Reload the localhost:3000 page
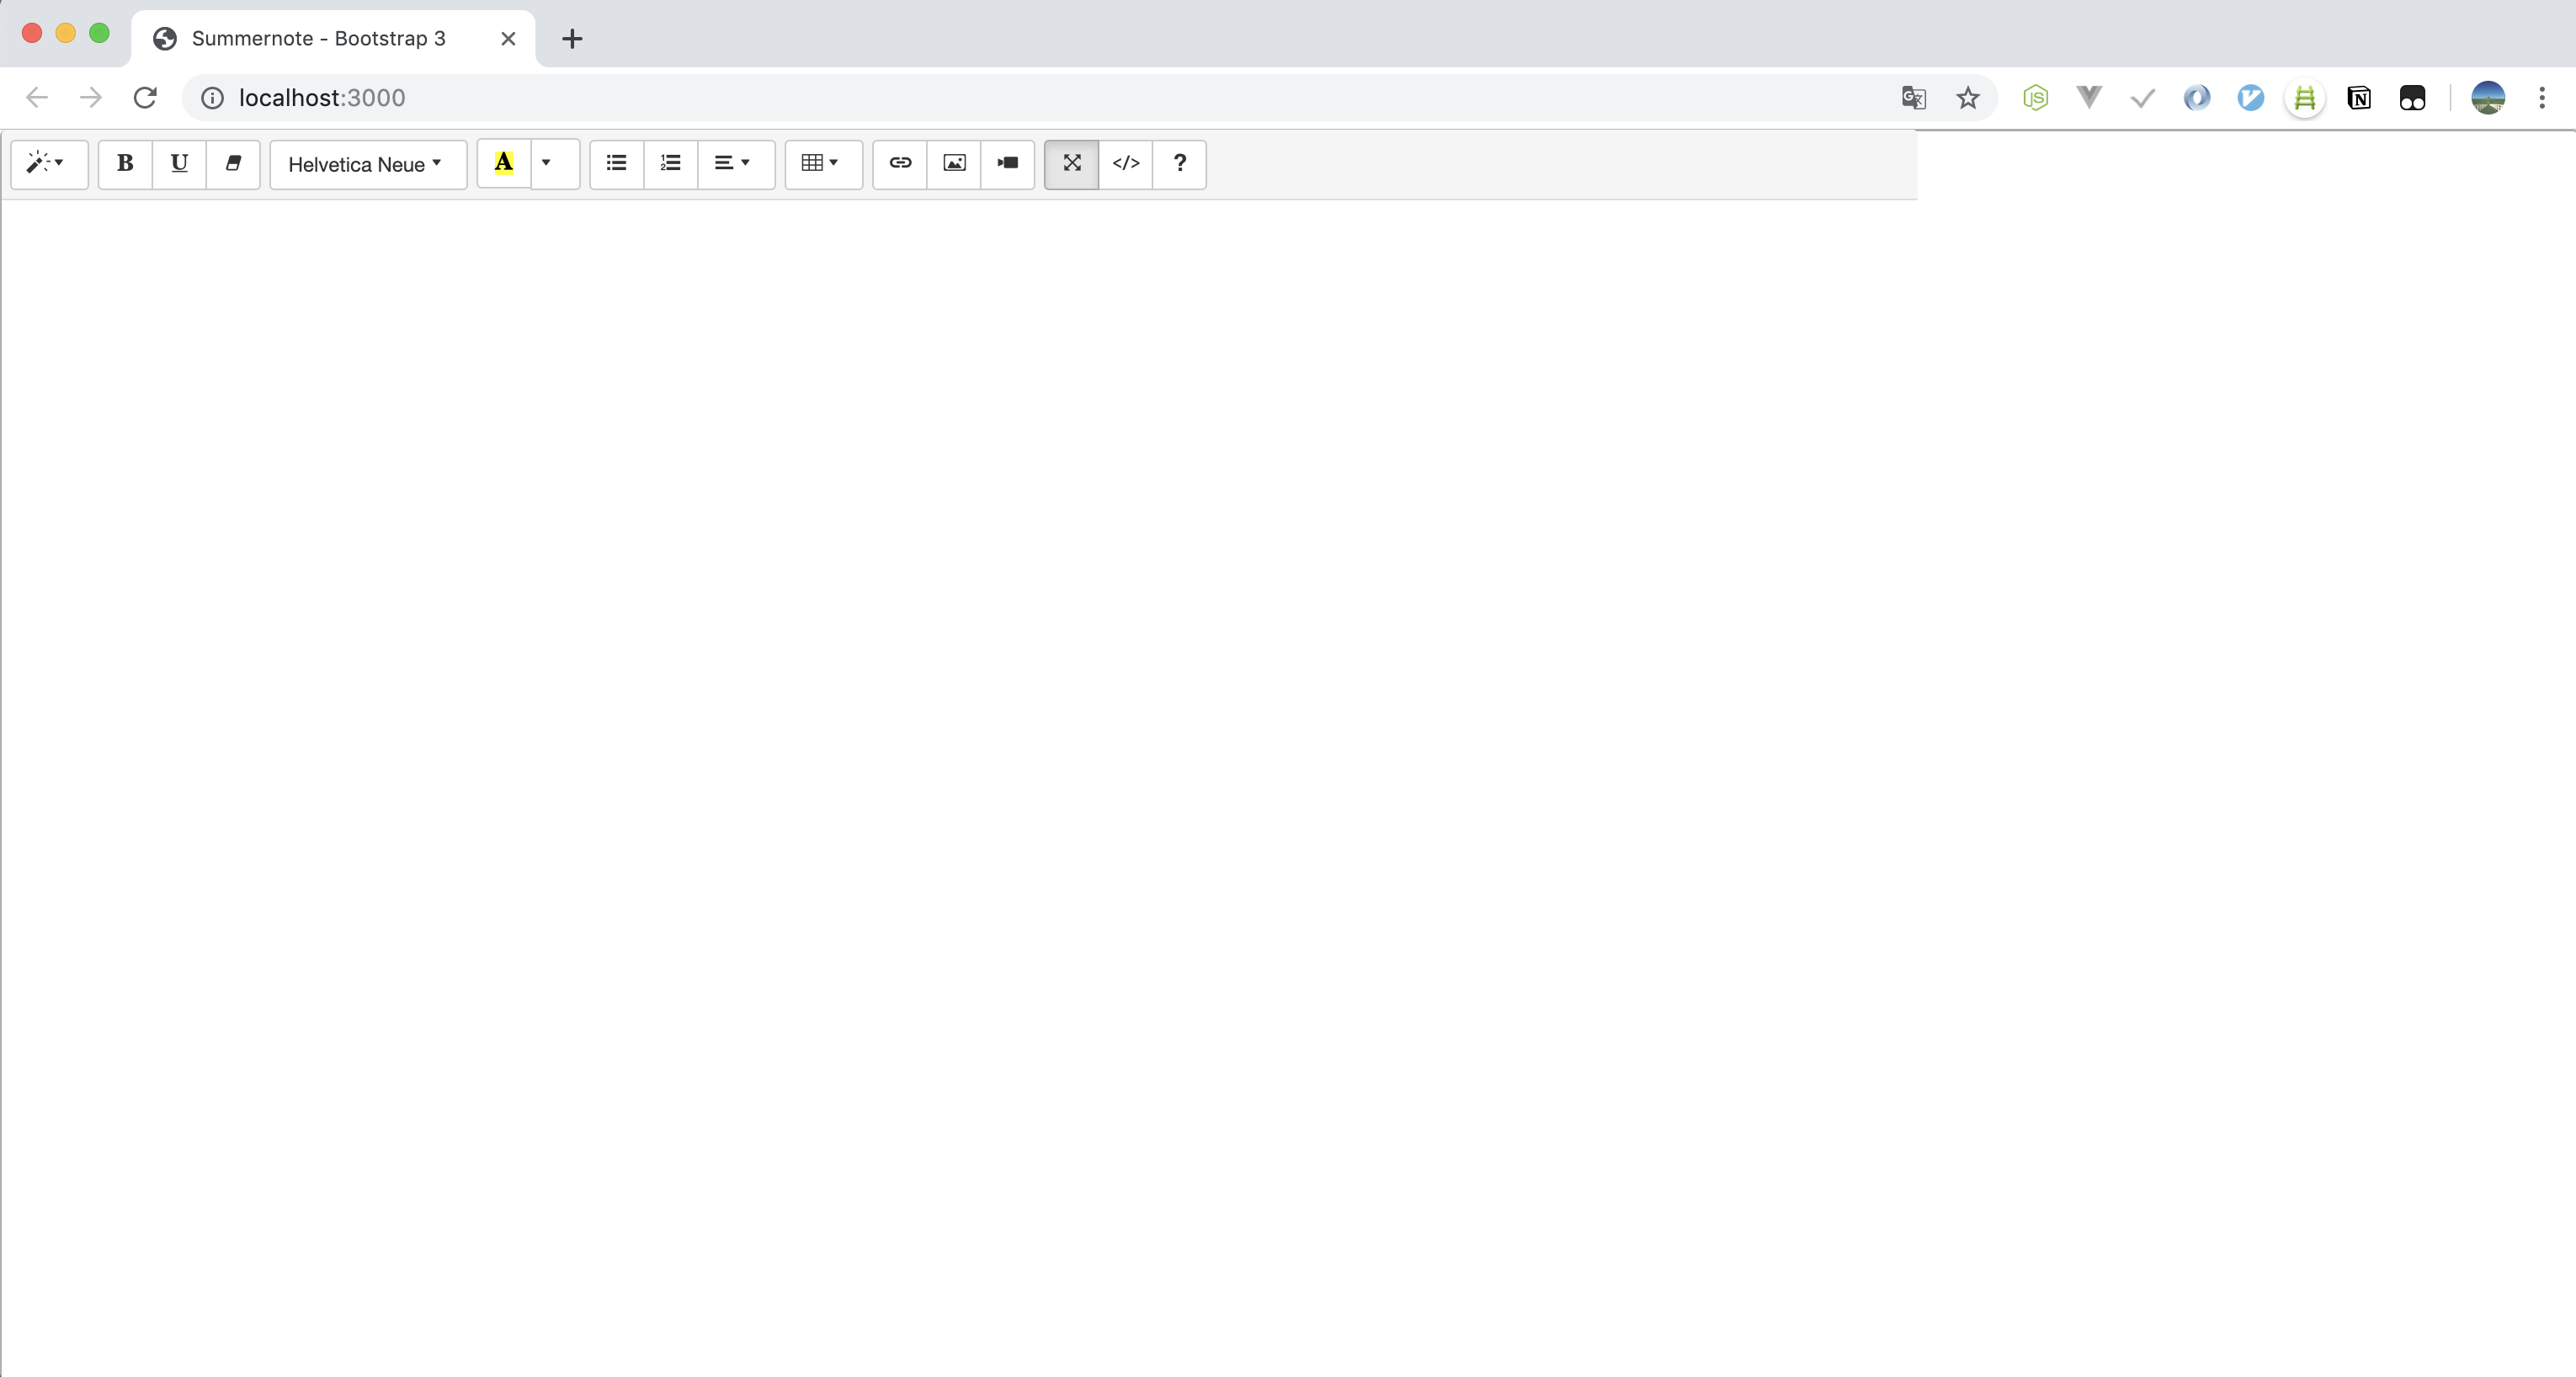 (145, 97)
